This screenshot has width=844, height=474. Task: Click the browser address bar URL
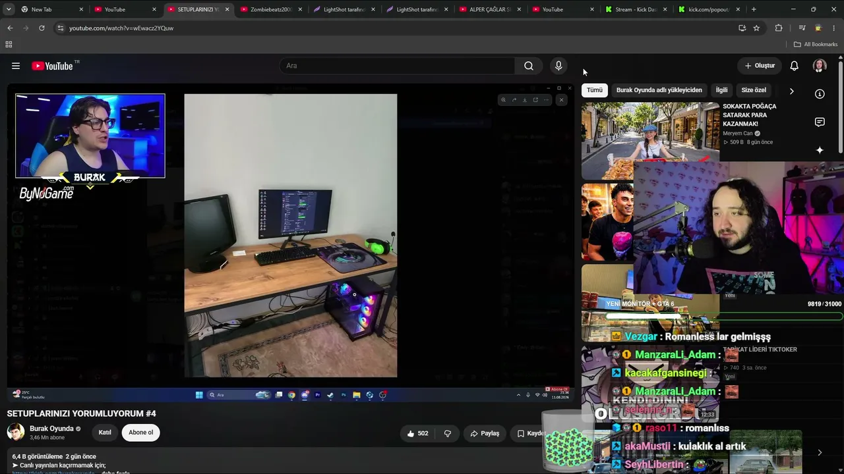121,28
